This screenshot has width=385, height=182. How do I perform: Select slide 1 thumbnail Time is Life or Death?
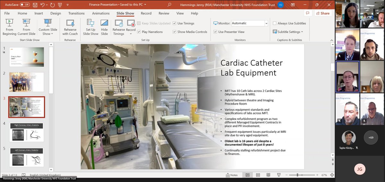point(27,57)
